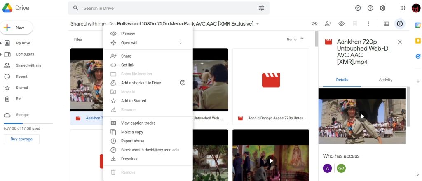Click the search magnifier icon
This screenshot has width=422, height=181.
click(76, 8)
